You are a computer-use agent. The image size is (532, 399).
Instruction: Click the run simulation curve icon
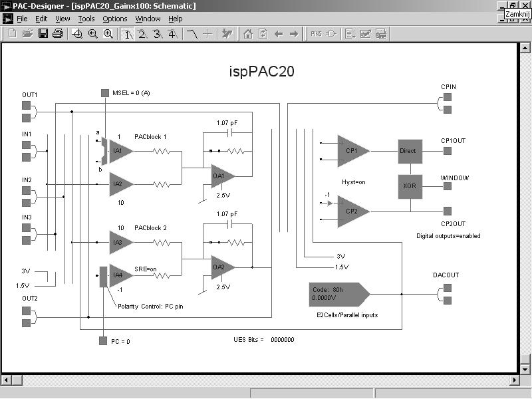[192, 34]
